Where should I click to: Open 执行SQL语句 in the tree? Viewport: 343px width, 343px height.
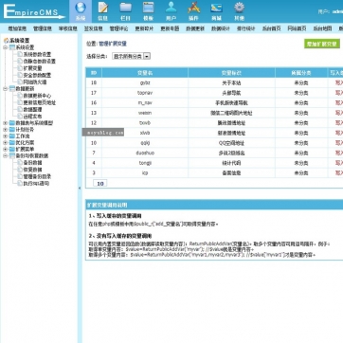36,184
